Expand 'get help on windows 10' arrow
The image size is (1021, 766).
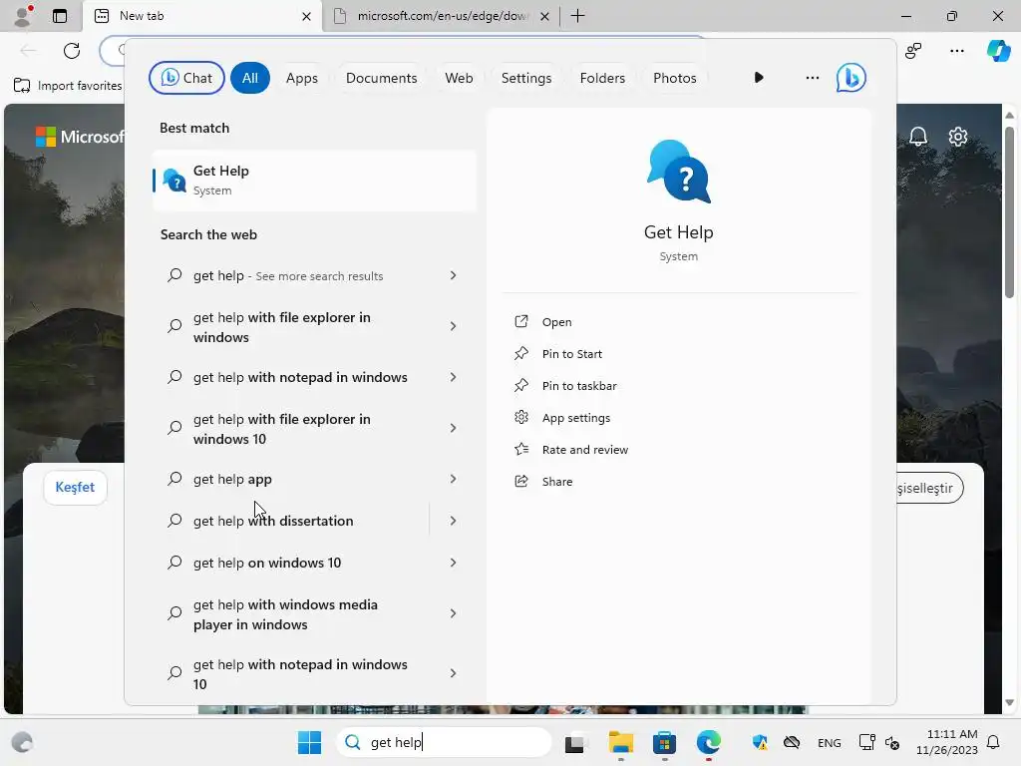454,563
